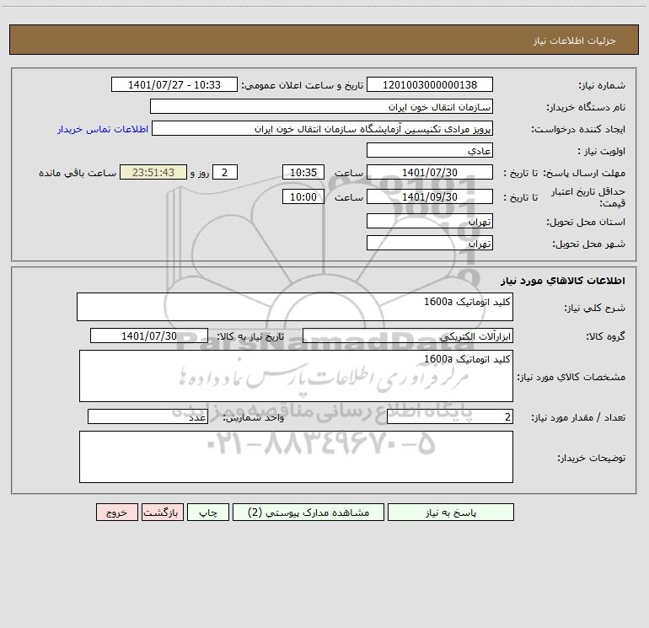Viewport: 649px width, 628px height.
Task: Select the شماره نیاز field 1201003000000138
Action: [430, 84]
